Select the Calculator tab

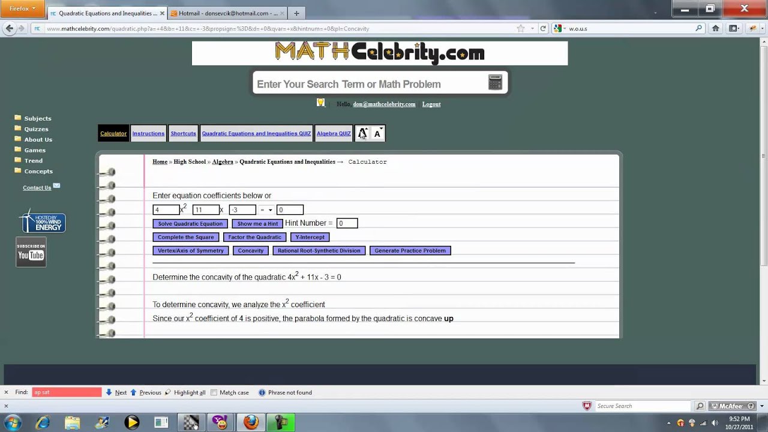pyautogui.click(x=113, y=133)
